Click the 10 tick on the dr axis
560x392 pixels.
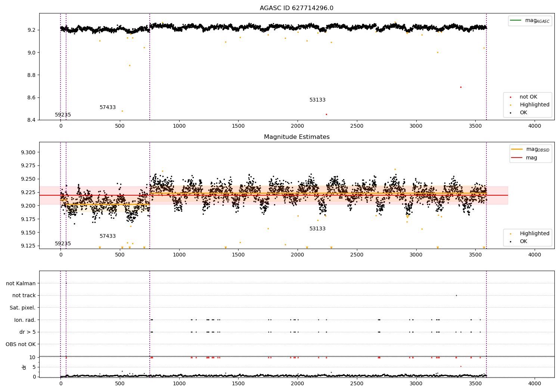coord(32,358)
